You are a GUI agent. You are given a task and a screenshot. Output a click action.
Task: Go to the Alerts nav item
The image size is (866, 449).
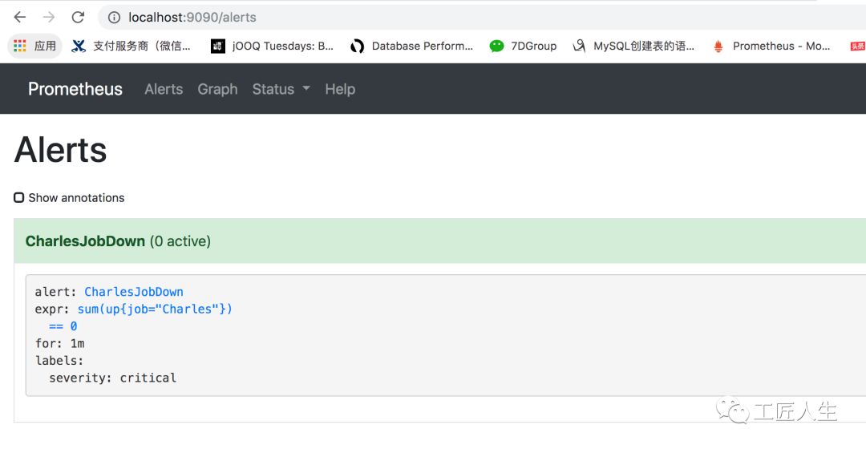pyautogui.click(x=164, y=89)
